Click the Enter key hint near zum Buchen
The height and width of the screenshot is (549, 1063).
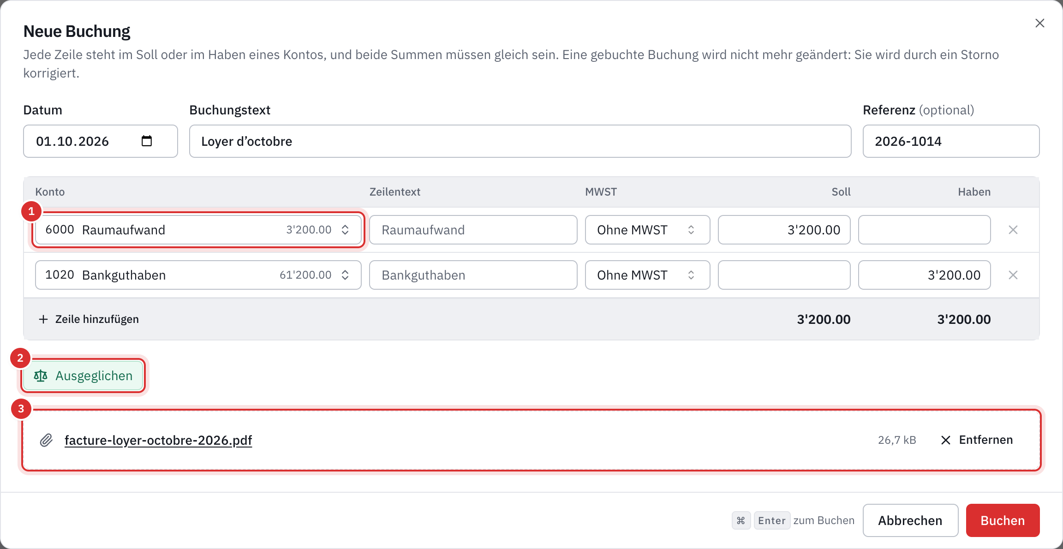tap(772, 520)
